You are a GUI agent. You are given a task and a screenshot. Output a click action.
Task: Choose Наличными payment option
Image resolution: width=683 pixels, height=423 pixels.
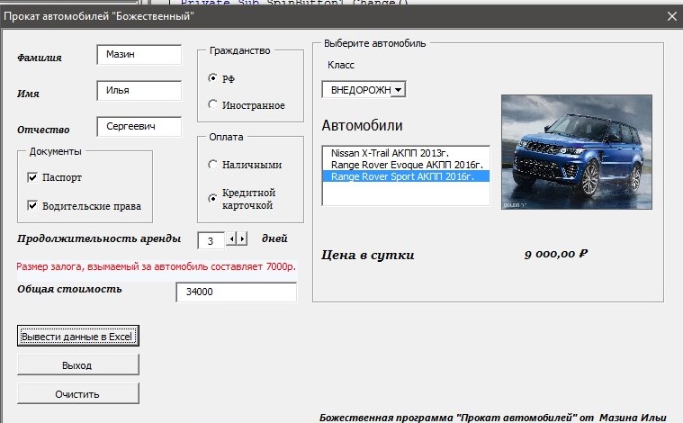(212, 164)
